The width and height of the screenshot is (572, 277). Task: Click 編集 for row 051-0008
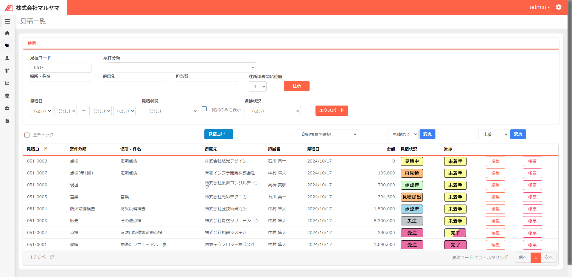pyautogui.click(x=495, y=161)
